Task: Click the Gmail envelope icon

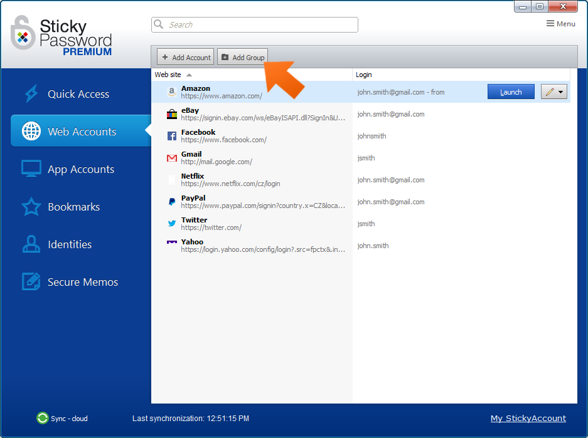Action: pos(172,158)
